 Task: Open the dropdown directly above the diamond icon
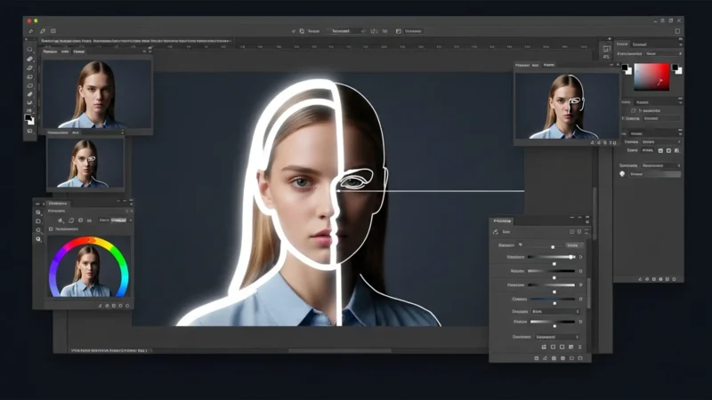(661, 165)
